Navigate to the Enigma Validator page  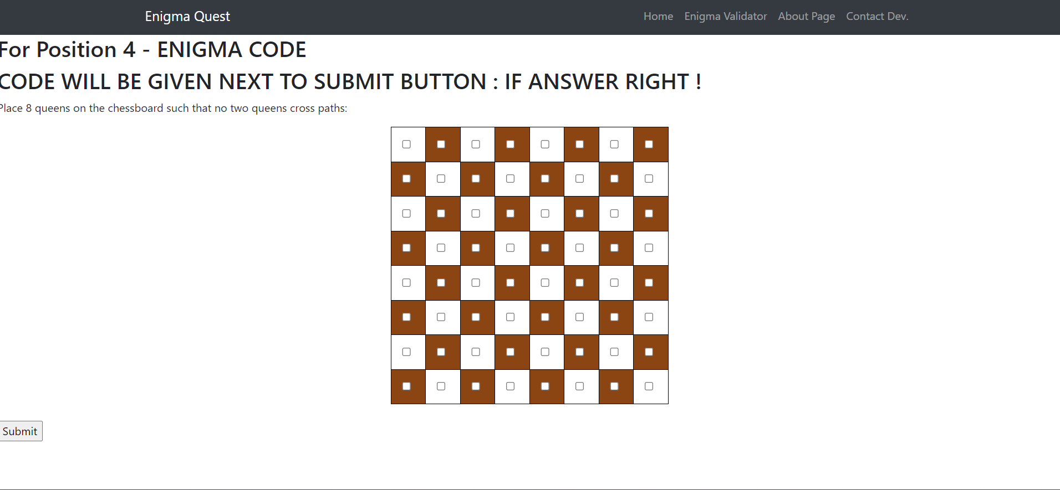[x=726, y=16]
